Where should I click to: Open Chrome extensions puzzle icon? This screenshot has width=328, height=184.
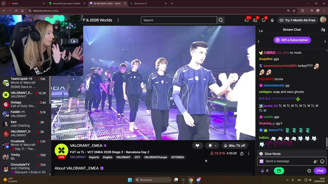(x=303, y=11)
